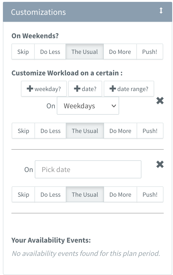Set picked date workload to Skip
173x275 pixels.
click(23, 195)
